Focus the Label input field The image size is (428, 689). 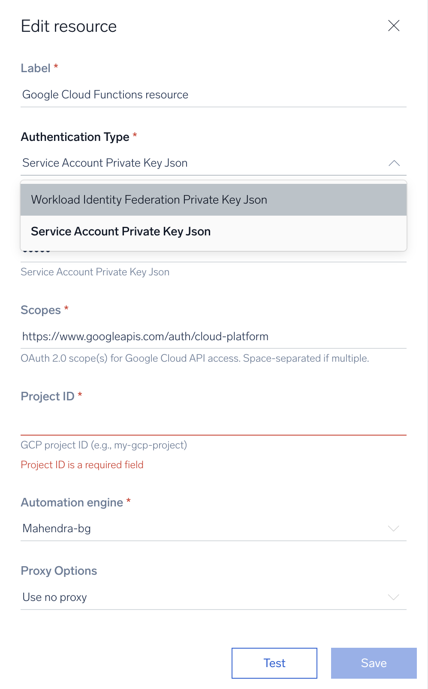pyautogui.click(x=214, y=95)
